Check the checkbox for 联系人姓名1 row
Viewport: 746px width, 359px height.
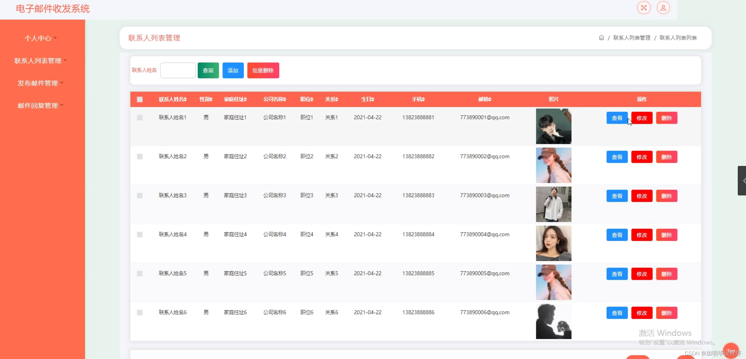[140, 118]
